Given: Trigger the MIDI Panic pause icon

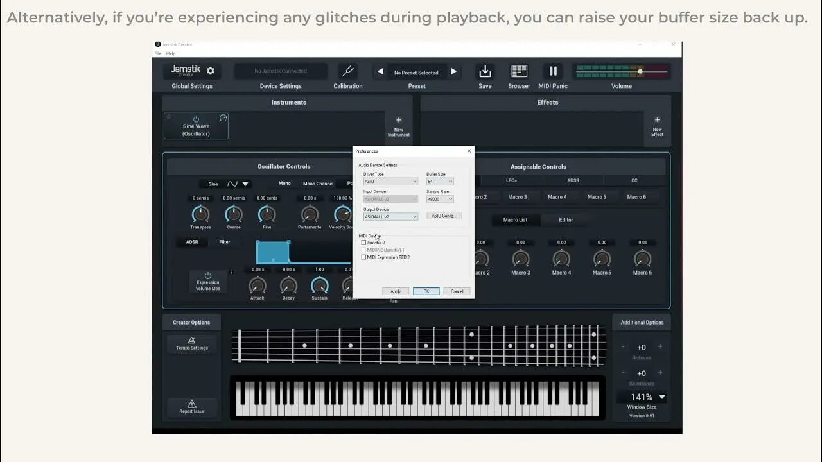Looking at the screenshot, I should pos(553,71).
